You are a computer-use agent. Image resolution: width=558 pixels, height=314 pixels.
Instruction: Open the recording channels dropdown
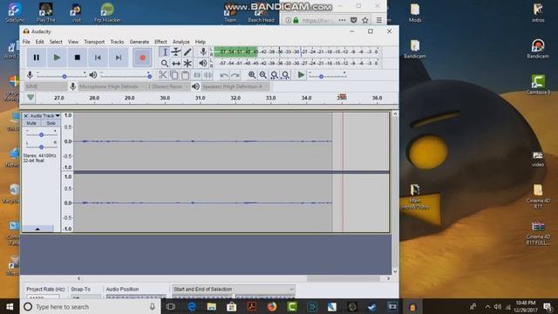tap(167, 86)
